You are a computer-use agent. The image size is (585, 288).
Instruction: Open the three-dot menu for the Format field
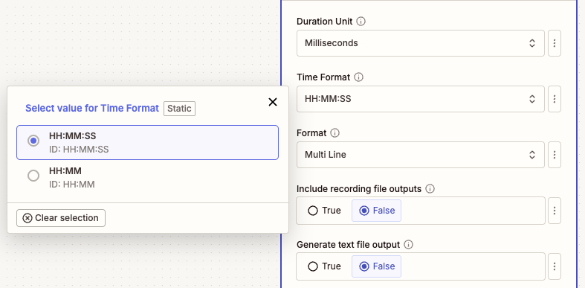pyautogui.click(x=555, y=155)
